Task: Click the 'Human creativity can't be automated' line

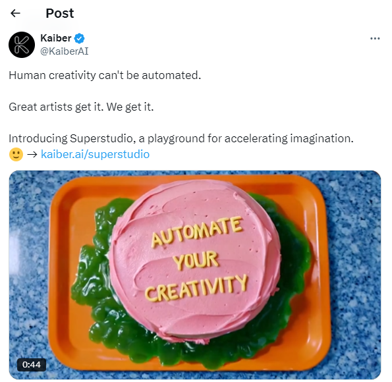Action: pyautogui.click(x=105, y=75)
